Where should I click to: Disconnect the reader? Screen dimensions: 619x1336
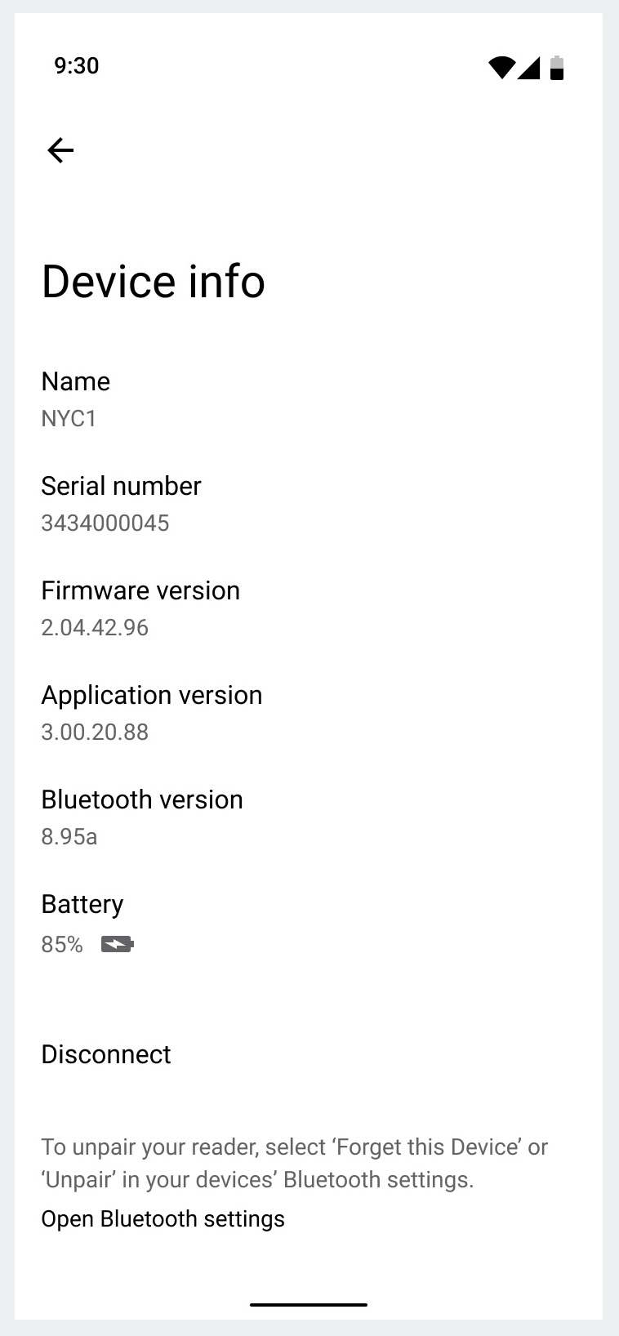click(106, 1054)
